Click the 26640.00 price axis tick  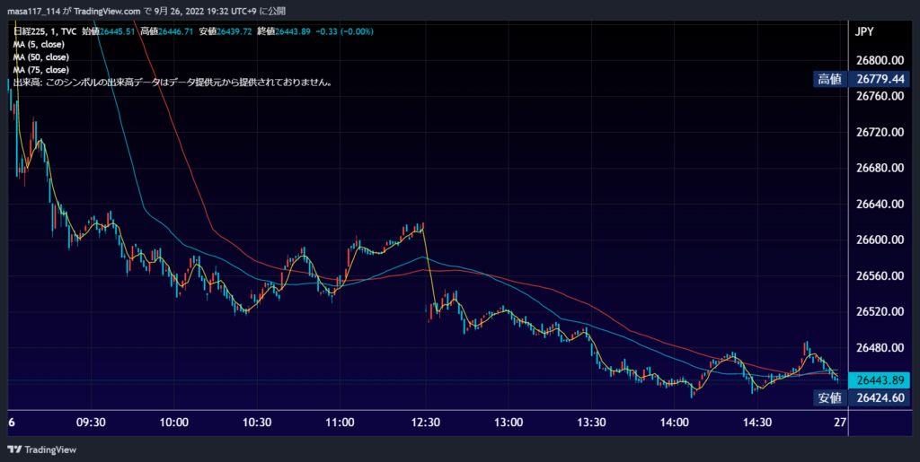[x=880, y=205]
